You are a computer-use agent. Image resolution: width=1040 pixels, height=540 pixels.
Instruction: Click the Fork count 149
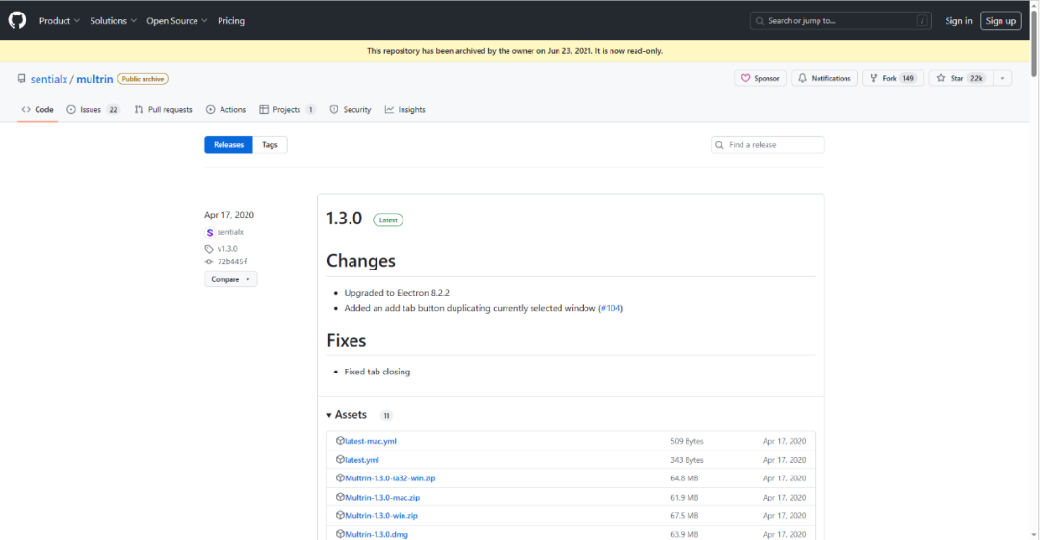(908, 78)
